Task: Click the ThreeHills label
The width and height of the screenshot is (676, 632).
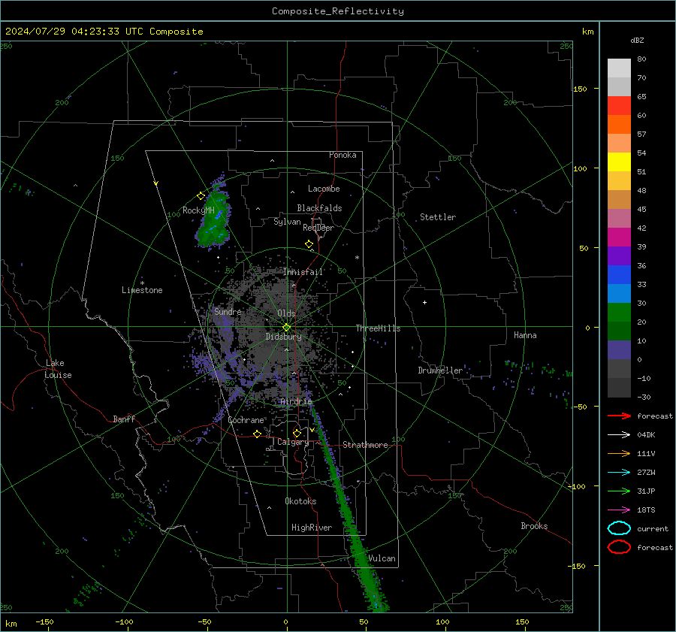Action: click(378, 328)
